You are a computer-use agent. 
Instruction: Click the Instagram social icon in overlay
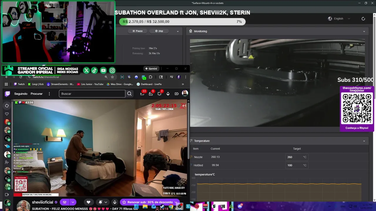coord(112,70)
